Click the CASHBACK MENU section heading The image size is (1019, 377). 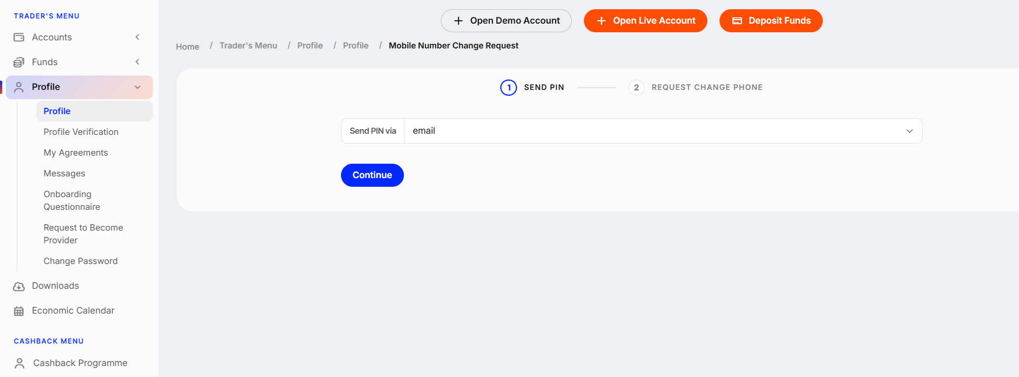[48, 341]
